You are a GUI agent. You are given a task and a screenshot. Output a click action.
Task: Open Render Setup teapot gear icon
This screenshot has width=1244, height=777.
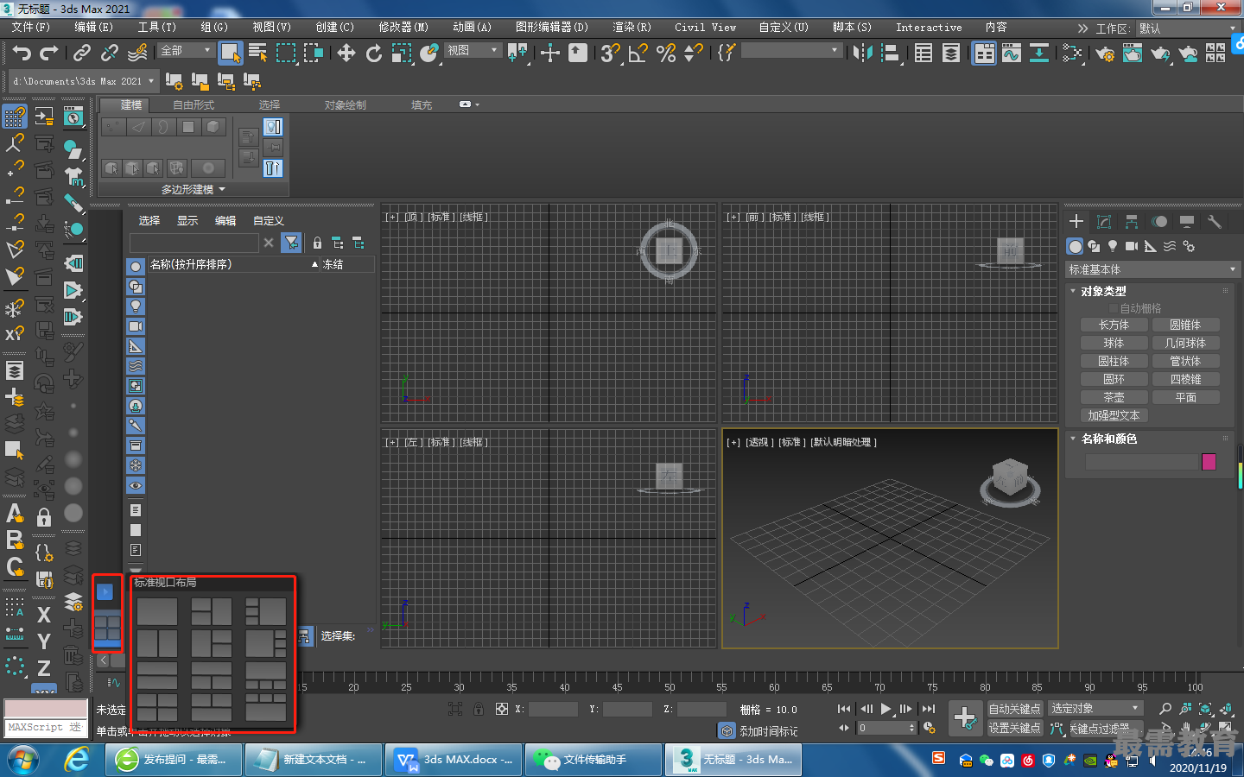[1105, 54]
